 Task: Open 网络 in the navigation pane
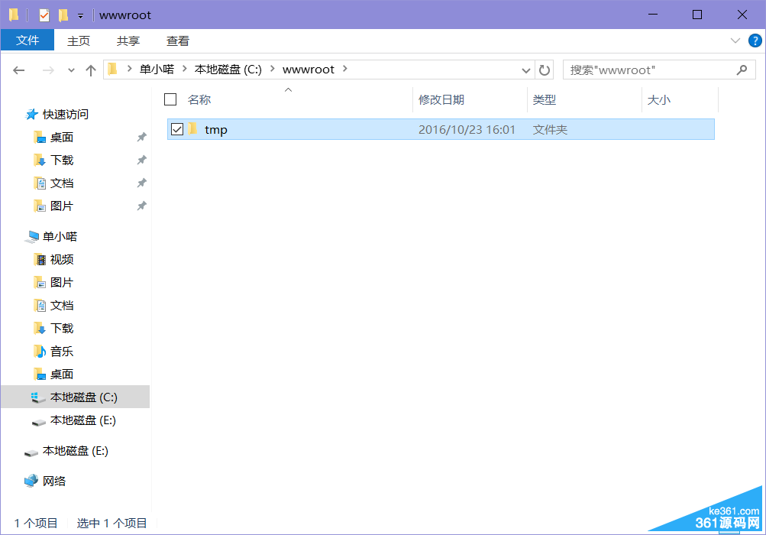53,481
